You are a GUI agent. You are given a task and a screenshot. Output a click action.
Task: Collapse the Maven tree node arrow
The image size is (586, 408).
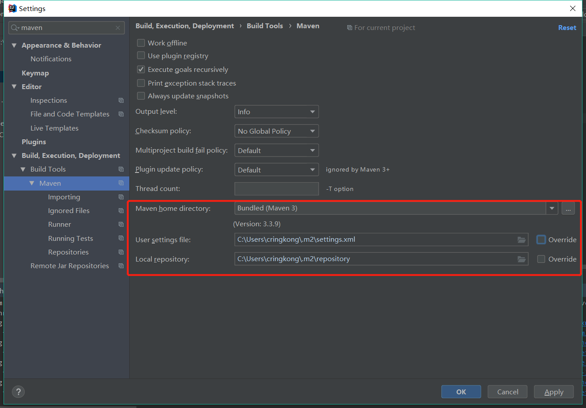[x=32, y=183]
